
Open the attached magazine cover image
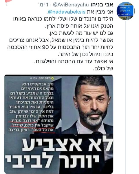tap(58, 124)
